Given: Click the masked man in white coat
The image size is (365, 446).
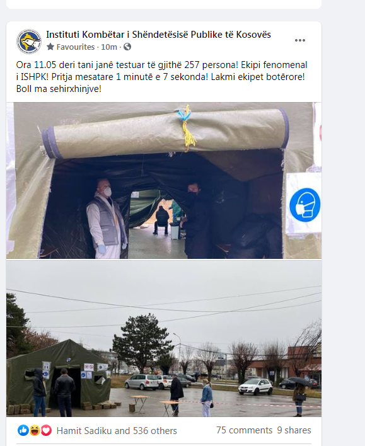Looking at the screenshot, I should click(107, 219).
